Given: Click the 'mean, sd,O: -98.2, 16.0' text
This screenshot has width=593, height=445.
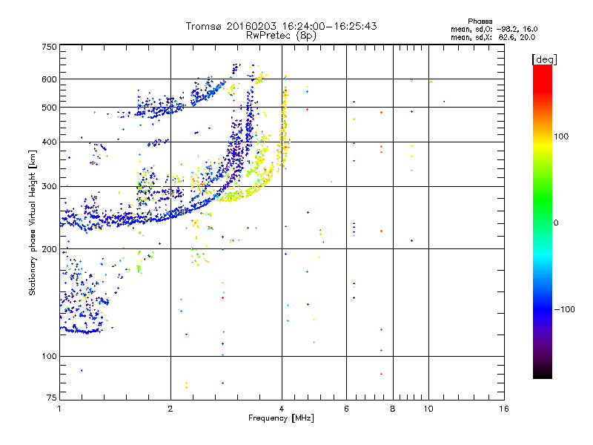Looking at the screenshot, I should (x=494, y=30).
